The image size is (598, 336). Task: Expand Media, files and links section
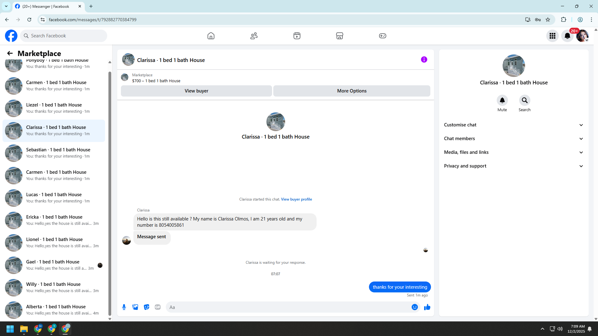(x=514, y=152)
